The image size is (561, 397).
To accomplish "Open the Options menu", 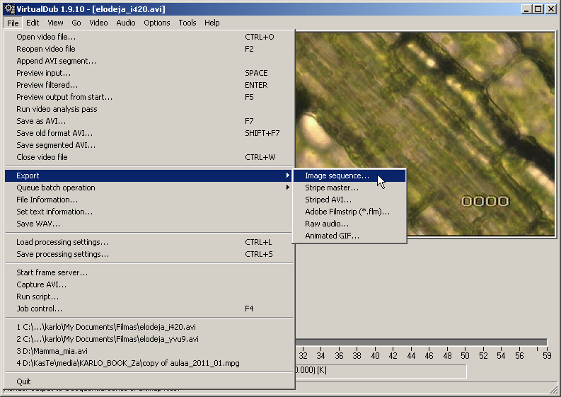I will click(157, 23).
